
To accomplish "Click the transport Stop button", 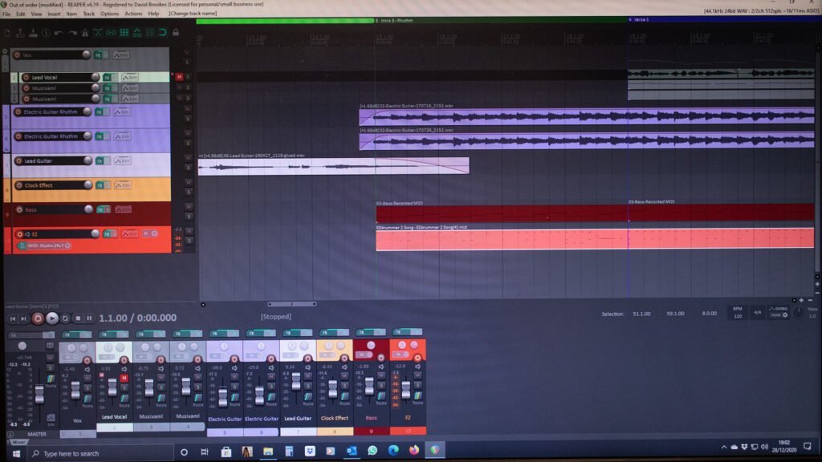I will [78, 318].
